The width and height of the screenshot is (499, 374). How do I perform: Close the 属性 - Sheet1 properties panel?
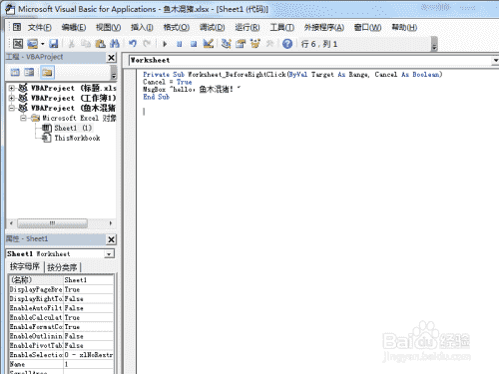click(111, 239)
